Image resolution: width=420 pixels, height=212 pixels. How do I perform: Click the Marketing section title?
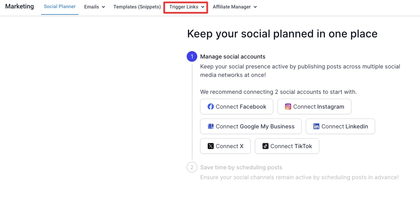pos(20,6)
